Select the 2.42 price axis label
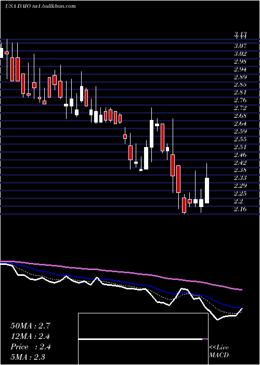Viewport: 260px width, 365px height. pyautogui.click(x=240, y=162)
